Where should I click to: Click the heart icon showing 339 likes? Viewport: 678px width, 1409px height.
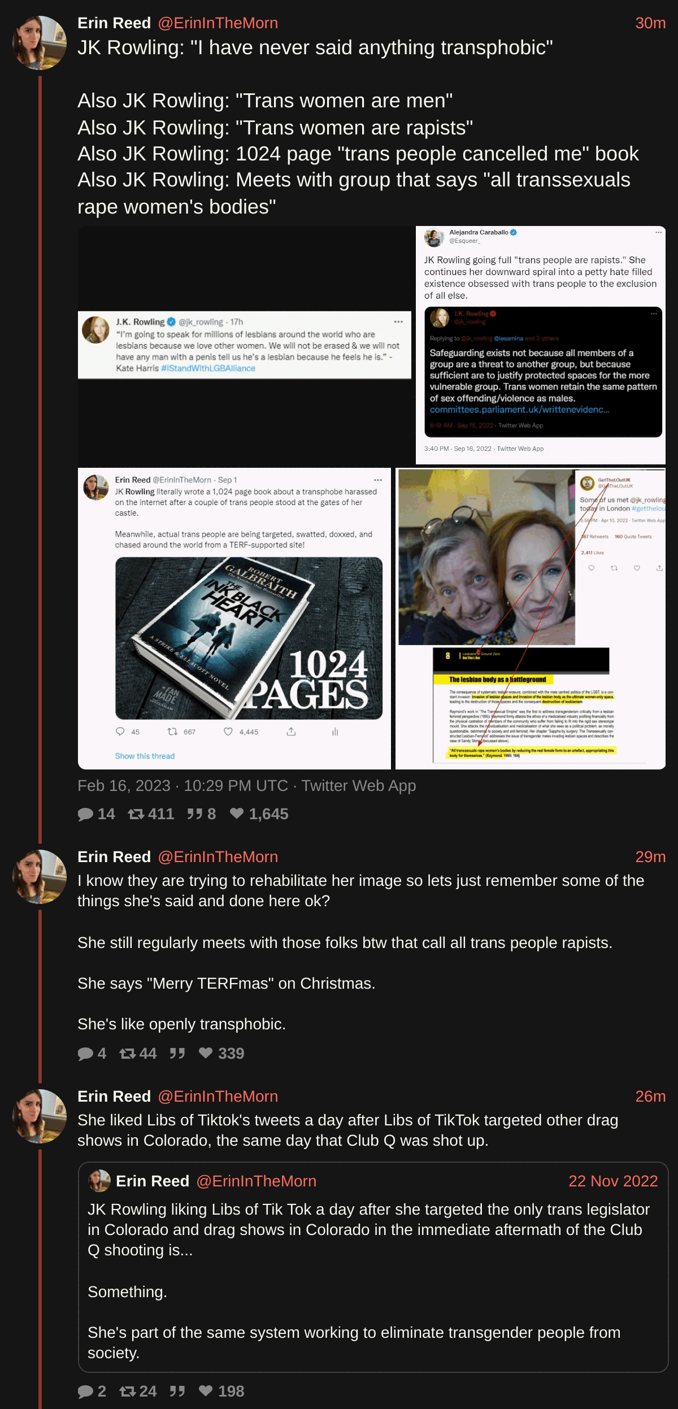tap(206, 1053)
